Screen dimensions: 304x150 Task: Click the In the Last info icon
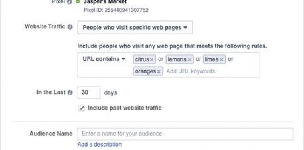pos(70,92)
